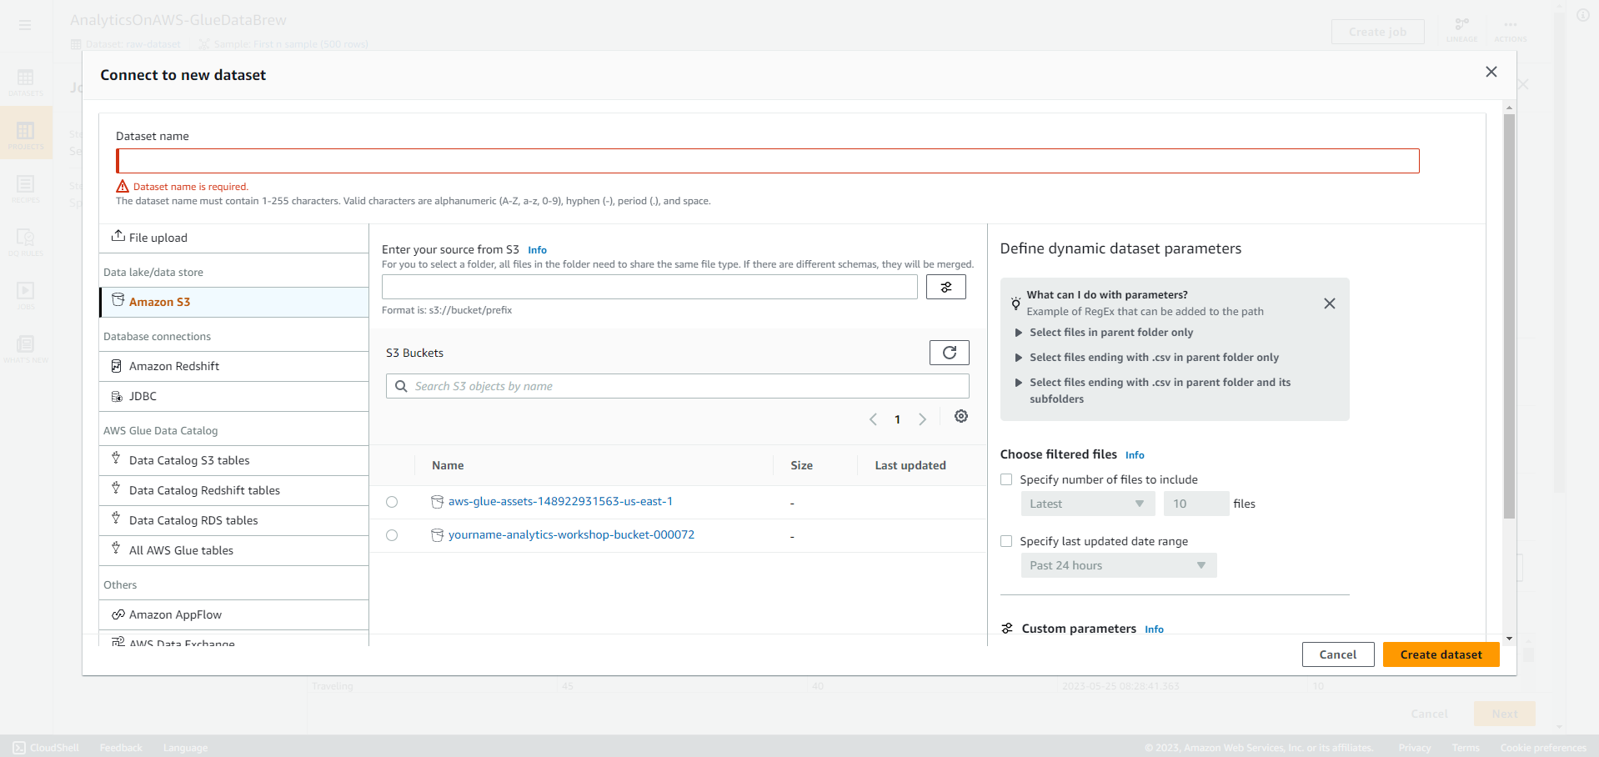Click the number of files field showing 10

(x=1195, y=504)
